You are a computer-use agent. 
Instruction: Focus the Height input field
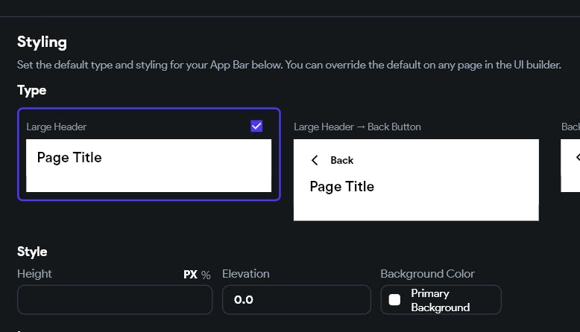[115, 300]
